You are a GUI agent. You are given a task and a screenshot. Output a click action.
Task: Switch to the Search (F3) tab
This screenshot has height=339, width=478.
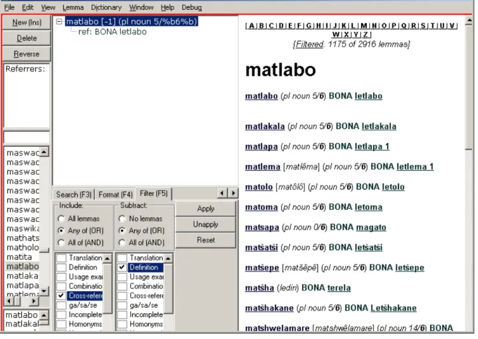pos(74,195)
